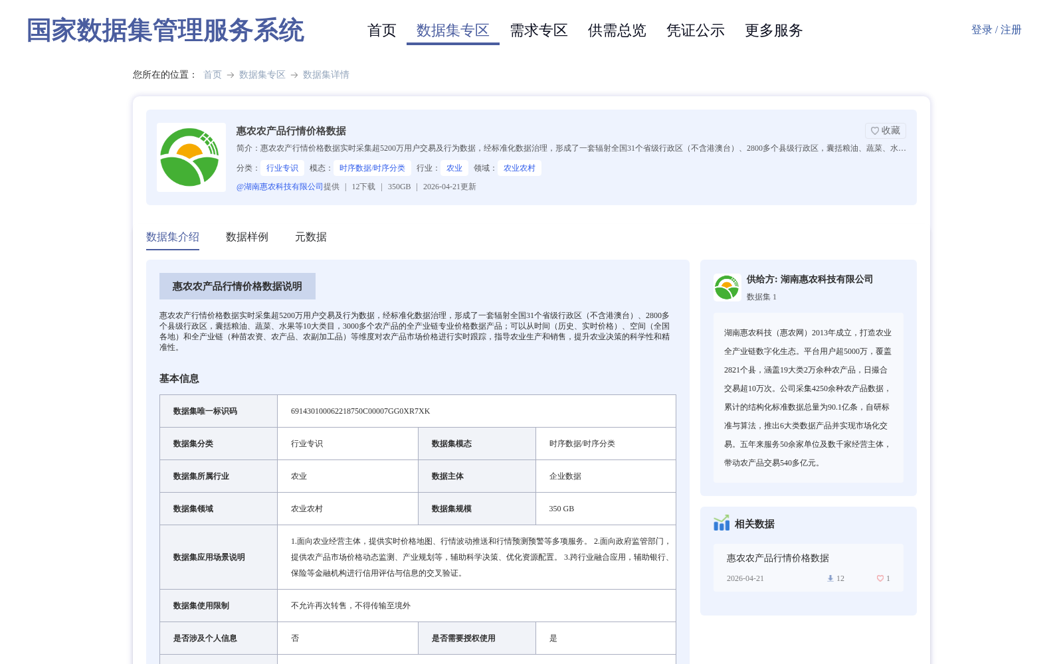Click 首页 in the breadcrumb
The height and width of the screenshot is (664, 1063).
(213, 74)
